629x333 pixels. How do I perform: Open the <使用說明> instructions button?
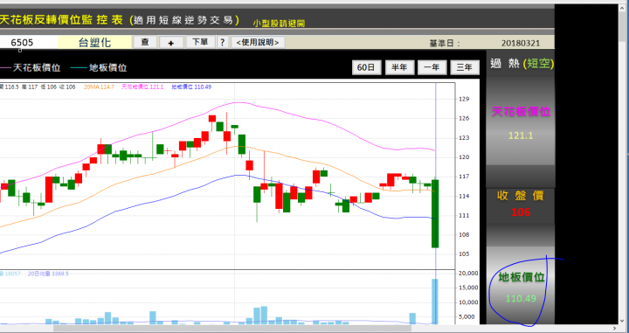click(x=258, y=42)
